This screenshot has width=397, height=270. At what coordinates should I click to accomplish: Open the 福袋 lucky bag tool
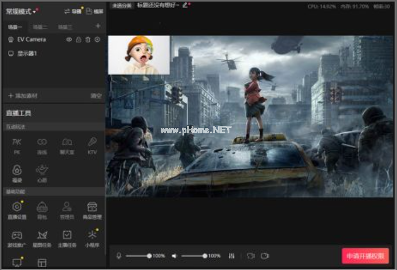[17, 169]
